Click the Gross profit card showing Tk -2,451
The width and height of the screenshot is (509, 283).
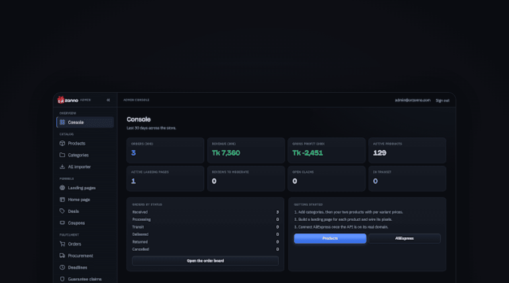pyautogui.click(x=326, y=150)
